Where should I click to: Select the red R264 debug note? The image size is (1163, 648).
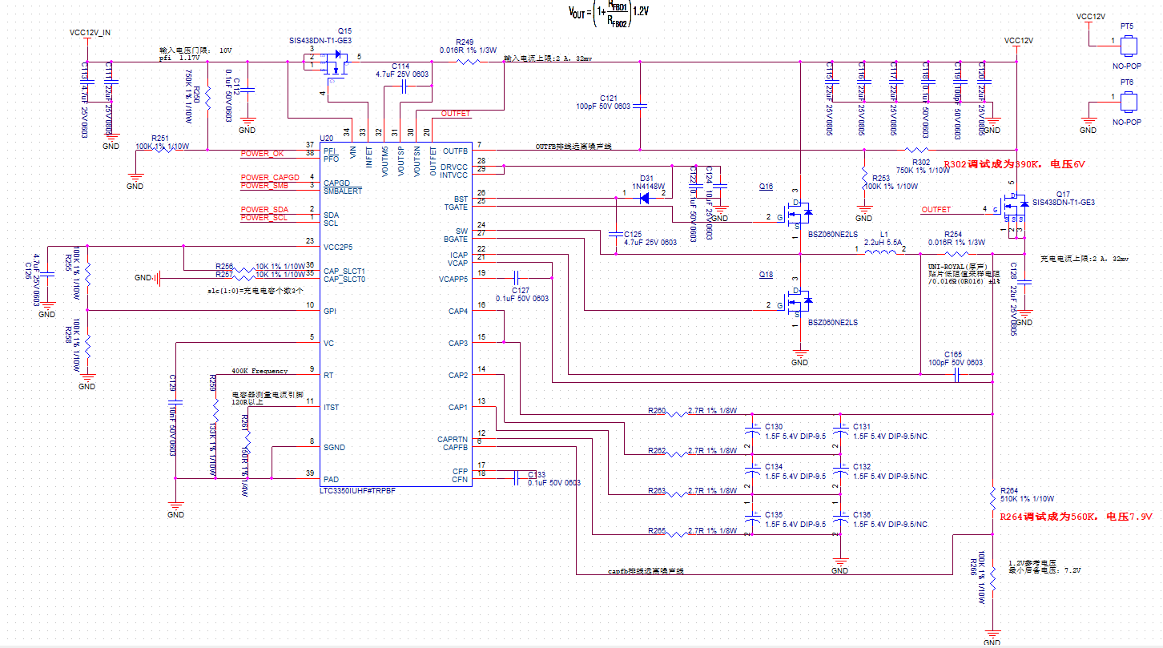(x=1075, y=517)
